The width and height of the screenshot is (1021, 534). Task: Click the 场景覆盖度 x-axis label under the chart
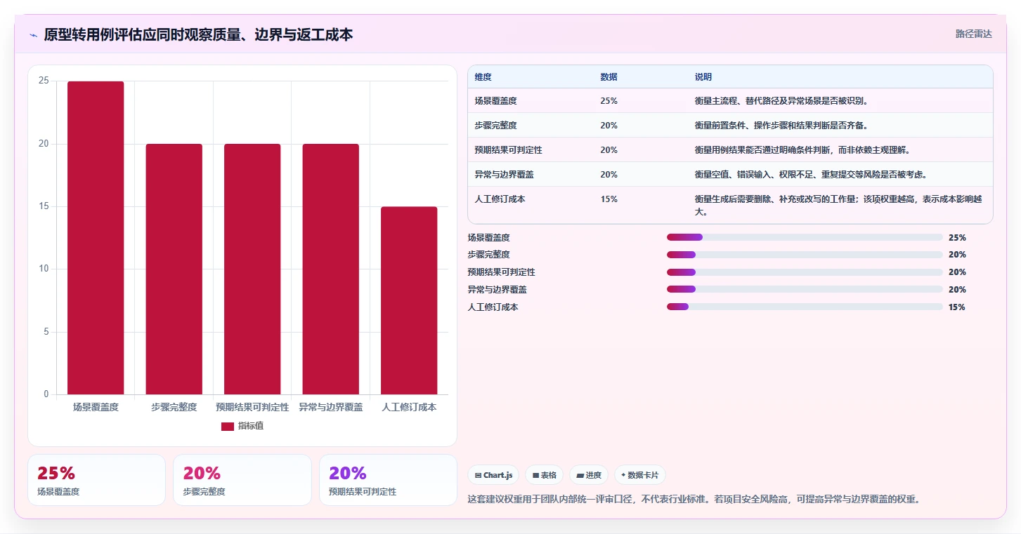pyautogui.click(x=96, y=407)
